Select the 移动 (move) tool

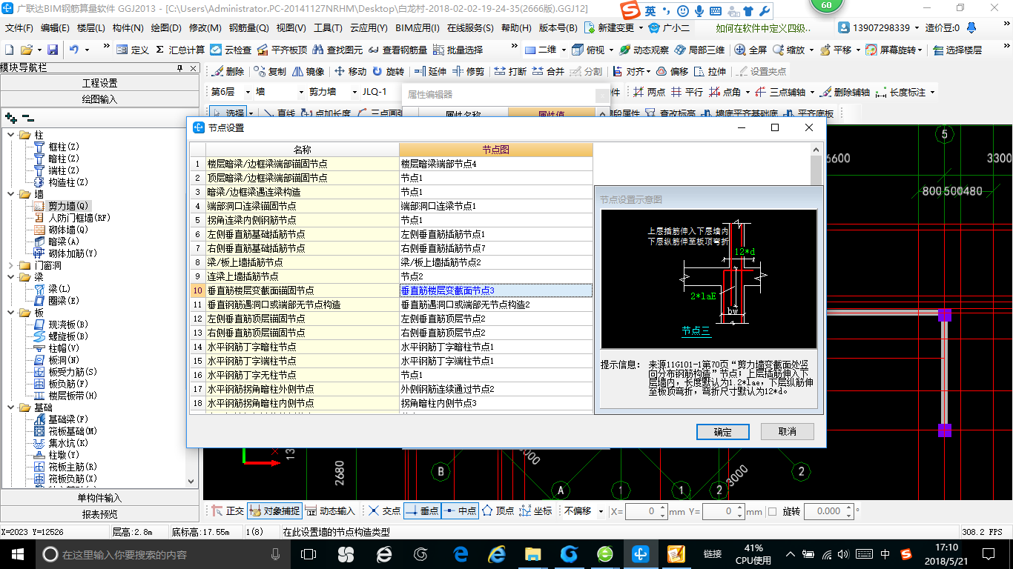[350, 72]
